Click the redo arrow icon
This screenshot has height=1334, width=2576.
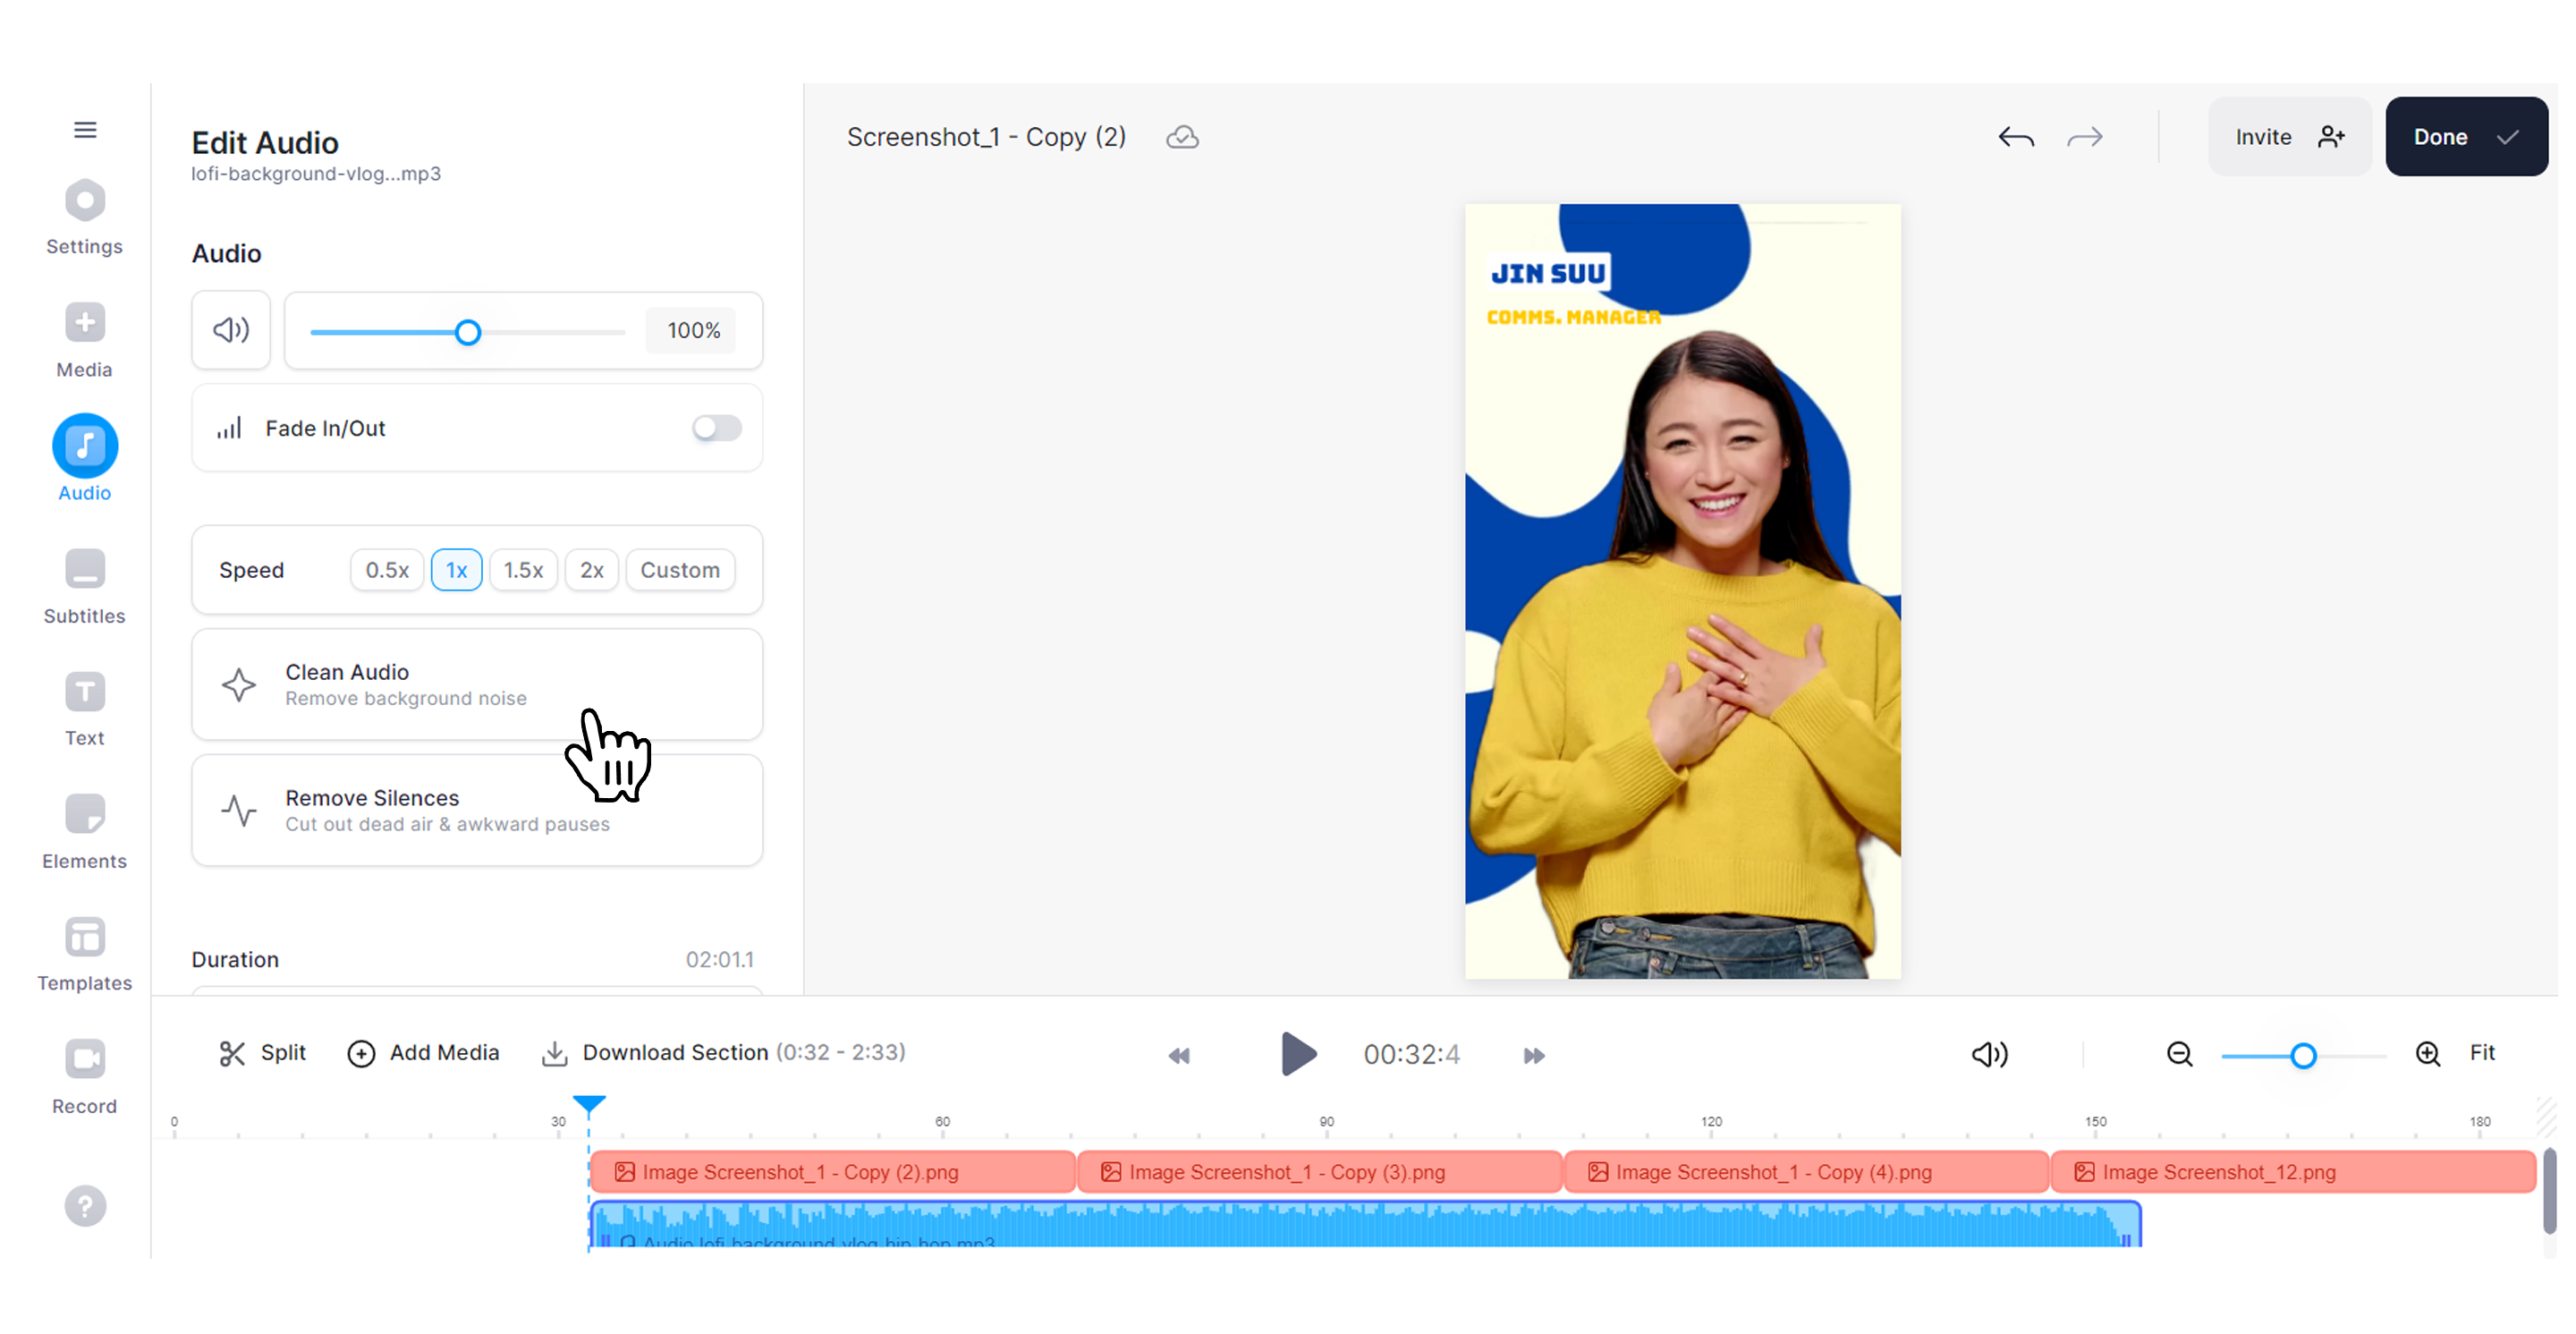(2084, 137)
